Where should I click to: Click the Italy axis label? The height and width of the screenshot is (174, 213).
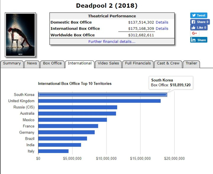pos(31,151)
